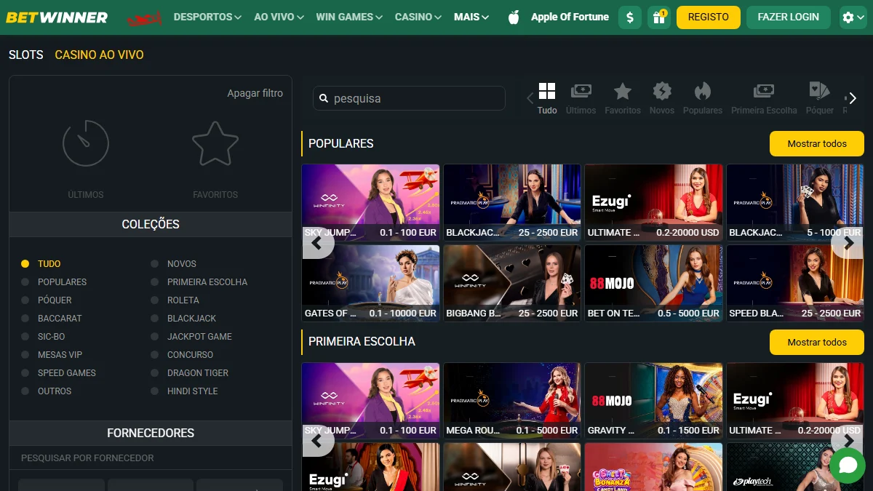
Task: Open the gift bonuses icon
Action: [659, 17]
